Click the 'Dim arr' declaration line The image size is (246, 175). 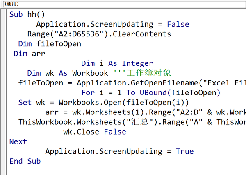click(30, 54)
